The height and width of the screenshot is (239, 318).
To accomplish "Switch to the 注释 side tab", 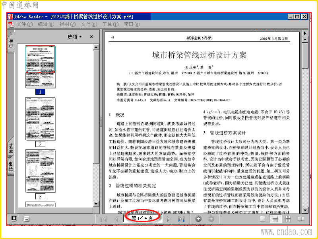I will click(11, 166).
